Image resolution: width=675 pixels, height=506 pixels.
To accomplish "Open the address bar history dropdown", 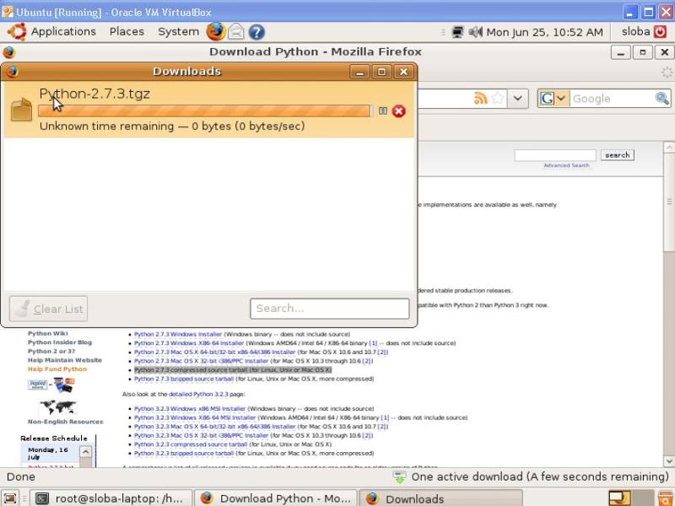I will click(517, 99).
